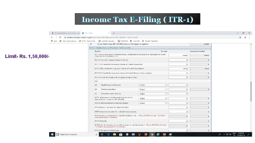Open Health Insurance Premium Select dropdown

pyautogui.click(x=153, y=85)
